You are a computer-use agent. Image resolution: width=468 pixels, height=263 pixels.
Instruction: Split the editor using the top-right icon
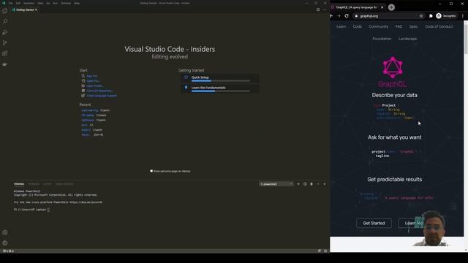318,9
